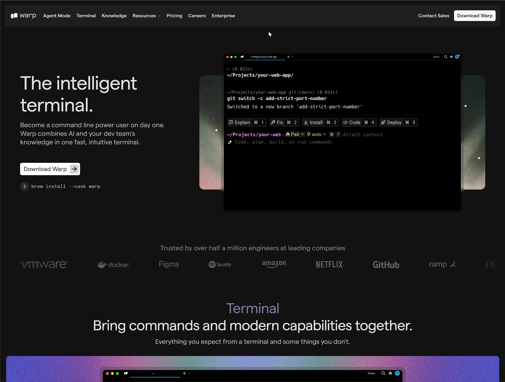Add a new terminal tab with plus icon

[x=288, y=57]
